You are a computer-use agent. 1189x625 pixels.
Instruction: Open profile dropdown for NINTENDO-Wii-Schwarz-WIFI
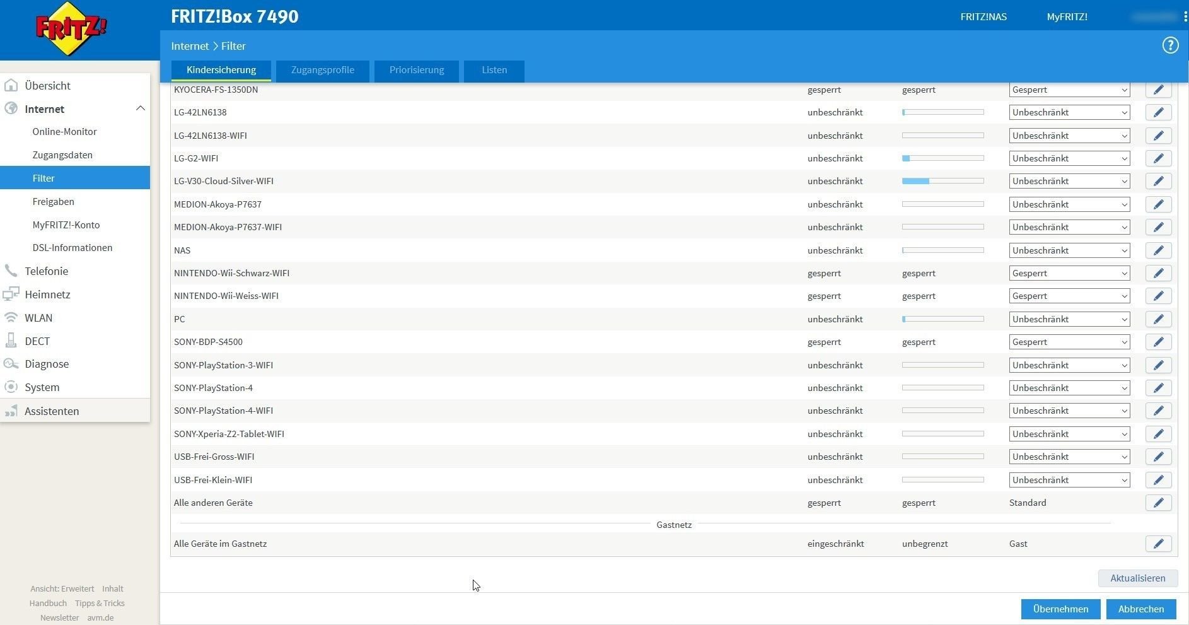pos(1069,273)
